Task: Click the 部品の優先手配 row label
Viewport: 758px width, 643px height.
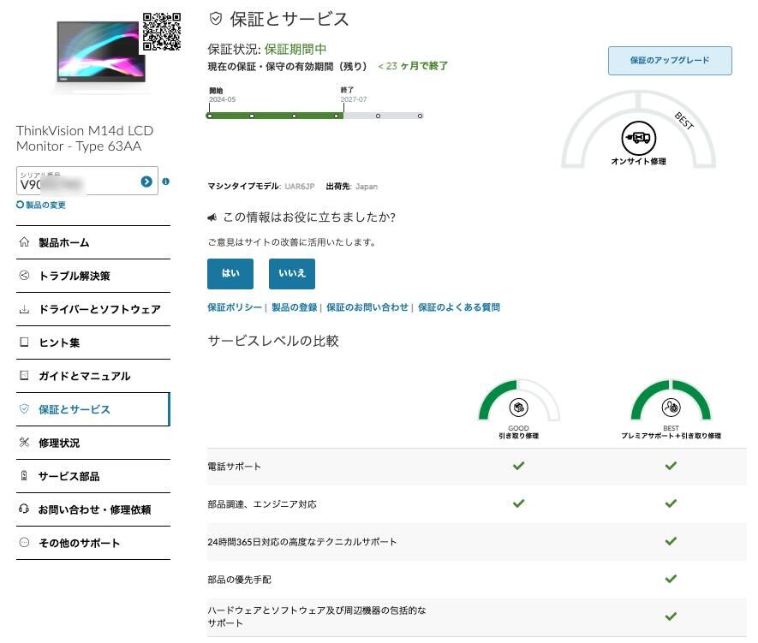Action: coord(239,580)
